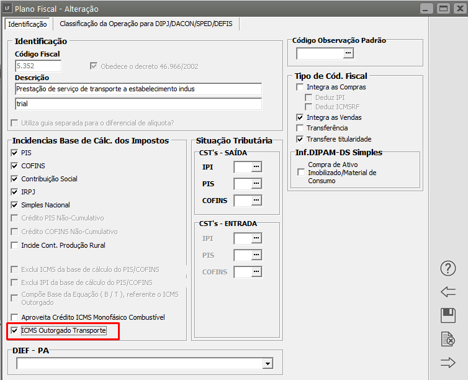Open PIS lookup under CST's SAÍDA
Screen dimensions: 468x380
point(256,184)
